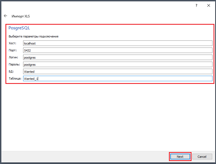Image resolution: width=216 pixels, height=164 pixels.
Task: Click the Хост field containing localhost
Action: pos(118,43)
